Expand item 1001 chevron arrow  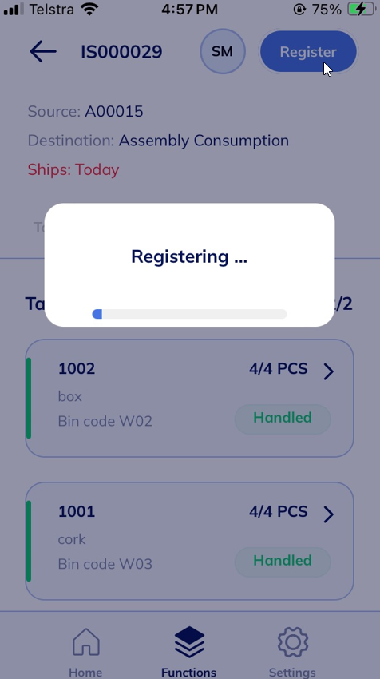pyautogui.click(x=328, y=514)
